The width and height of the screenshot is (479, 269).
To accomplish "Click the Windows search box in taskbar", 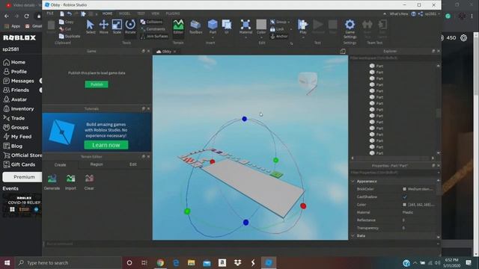I will click(x=68, y=262).
